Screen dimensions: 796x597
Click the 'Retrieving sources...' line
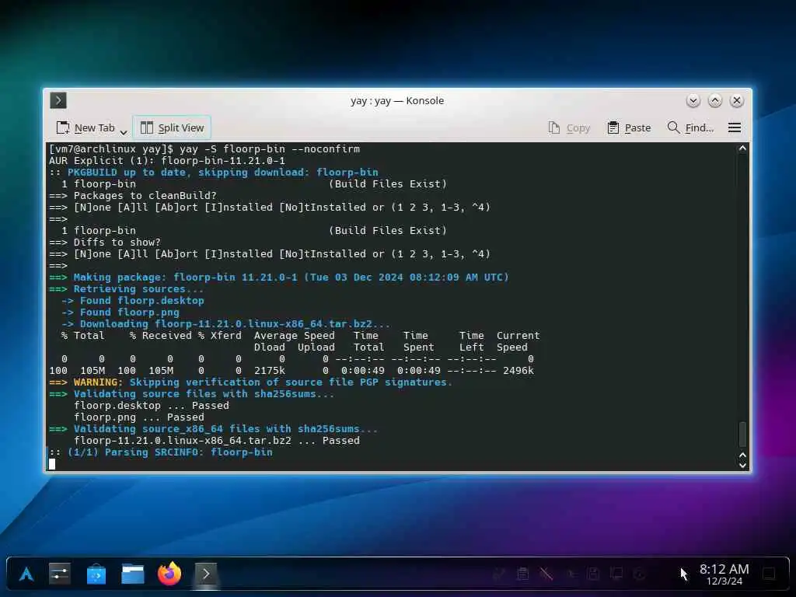(127, 289)
